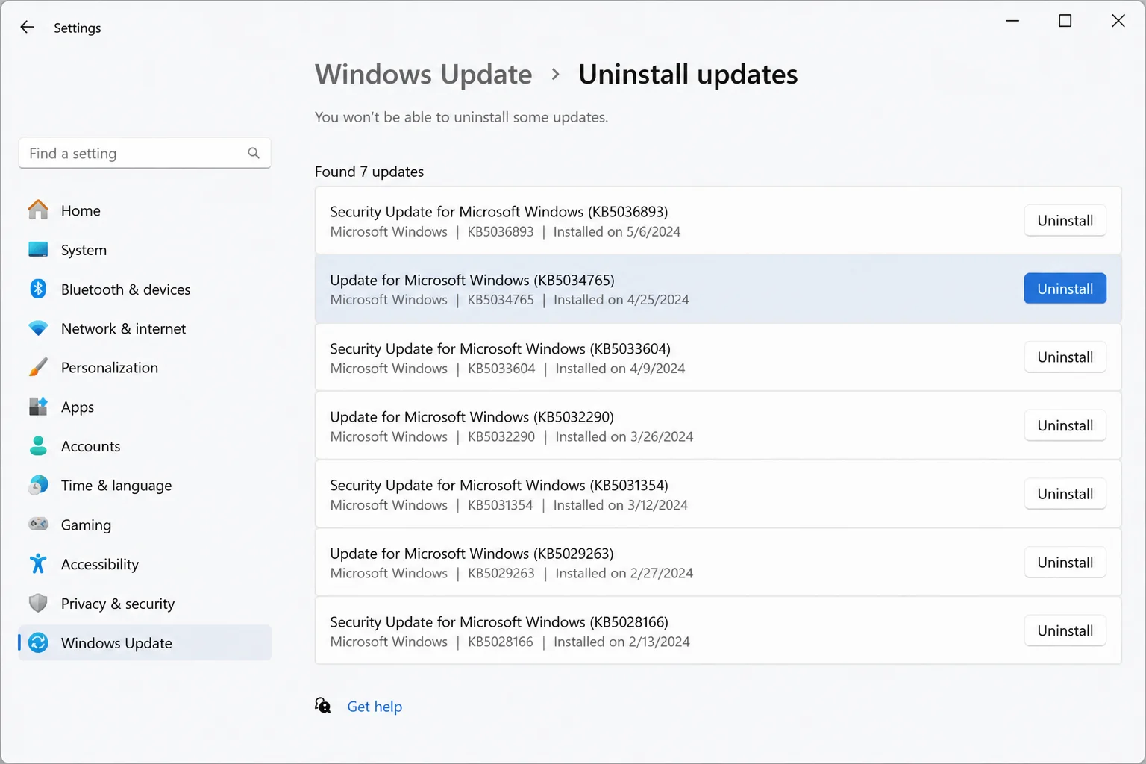Screen dimensions: 1146x764
Task: Select the KB5028166 update title
Action: pos(498,621)
